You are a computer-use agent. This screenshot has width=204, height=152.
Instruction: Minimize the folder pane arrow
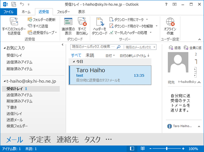pos(62,45)
